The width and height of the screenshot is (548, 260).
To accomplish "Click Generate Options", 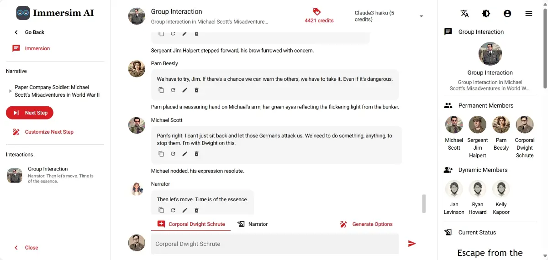I will [366, 224].
